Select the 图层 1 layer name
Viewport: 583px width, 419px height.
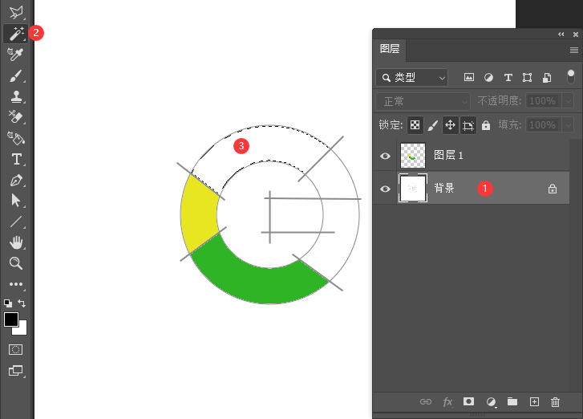coord(448,155)
